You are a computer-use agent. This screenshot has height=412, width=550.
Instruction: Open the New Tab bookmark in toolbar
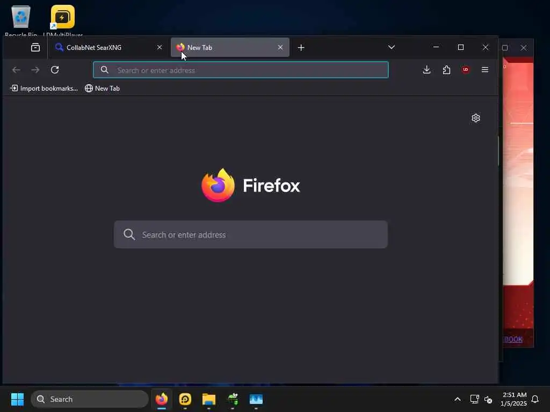coord(102,89)
